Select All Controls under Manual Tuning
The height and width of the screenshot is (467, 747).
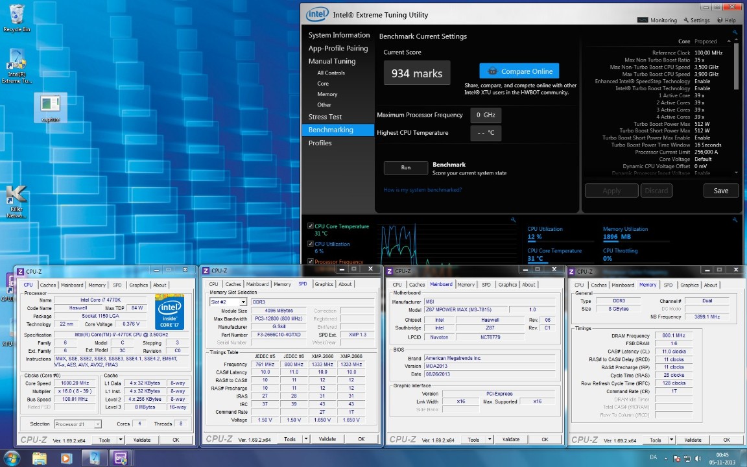click(331, 73)
